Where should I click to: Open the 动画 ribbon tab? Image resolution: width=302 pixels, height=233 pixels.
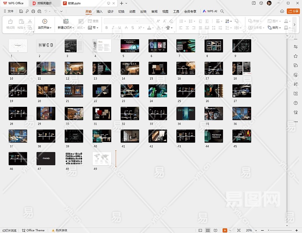132,12
